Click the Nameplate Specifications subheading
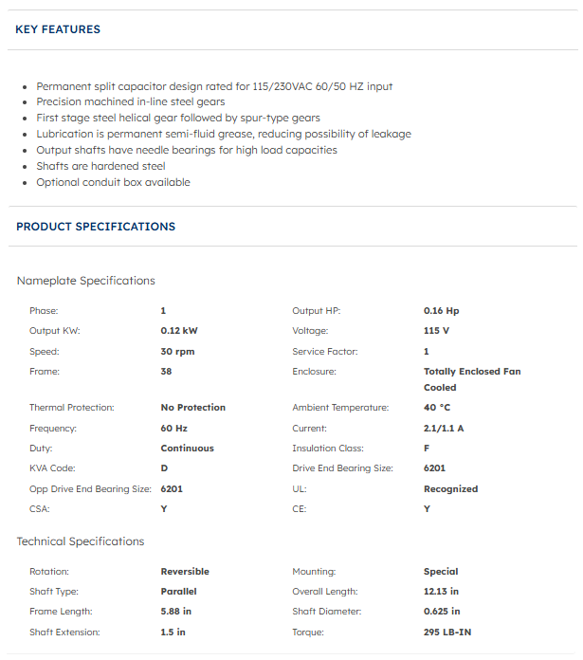This screenshot has height=660, width=583. tap(85, 281)
